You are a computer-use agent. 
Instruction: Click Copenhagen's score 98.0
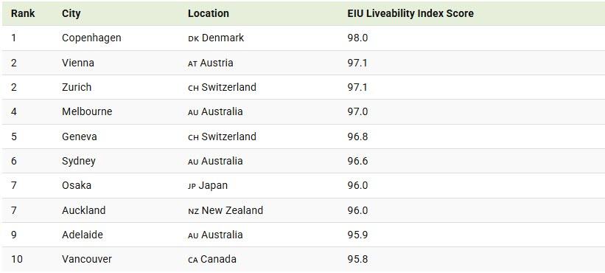[357, 38]
